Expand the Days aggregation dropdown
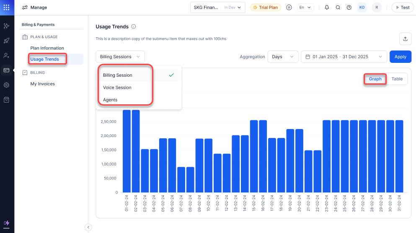 (x=283, y=57)
